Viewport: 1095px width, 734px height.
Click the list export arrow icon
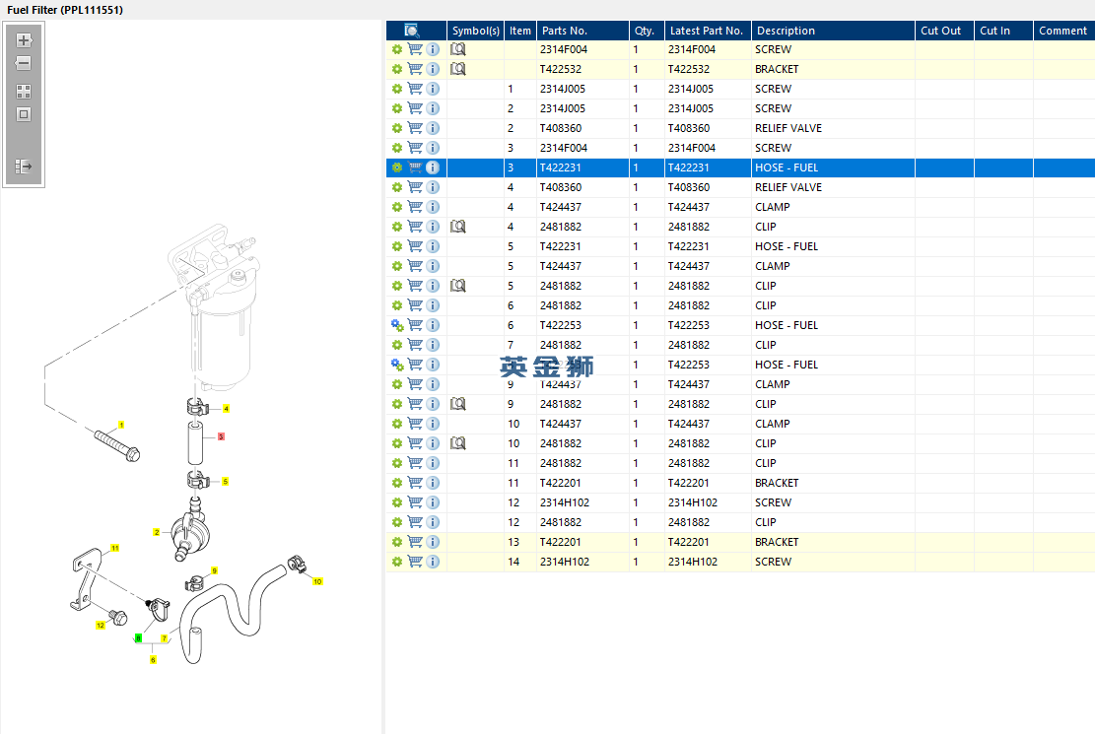coord(24,167)
